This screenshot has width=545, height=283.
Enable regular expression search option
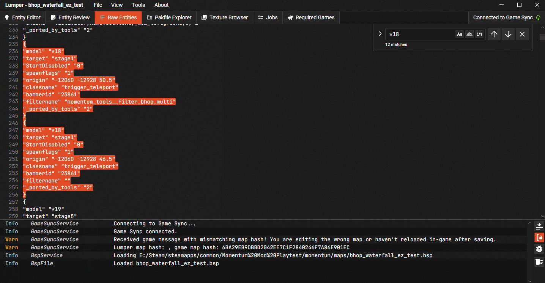click(479, 34)
